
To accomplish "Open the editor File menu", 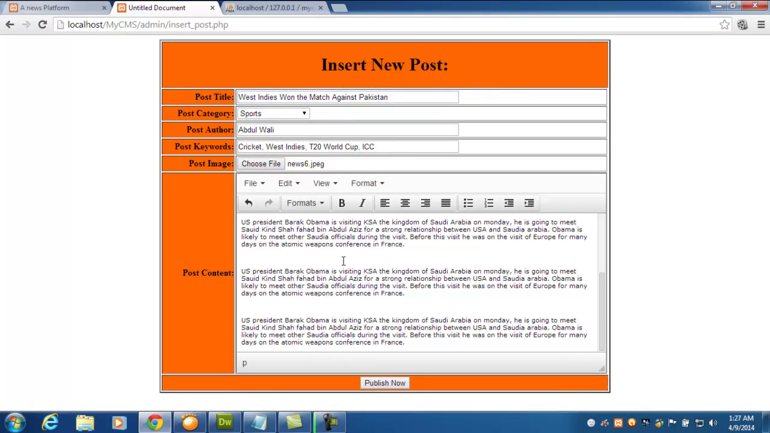I will click(x=254, y=183).
